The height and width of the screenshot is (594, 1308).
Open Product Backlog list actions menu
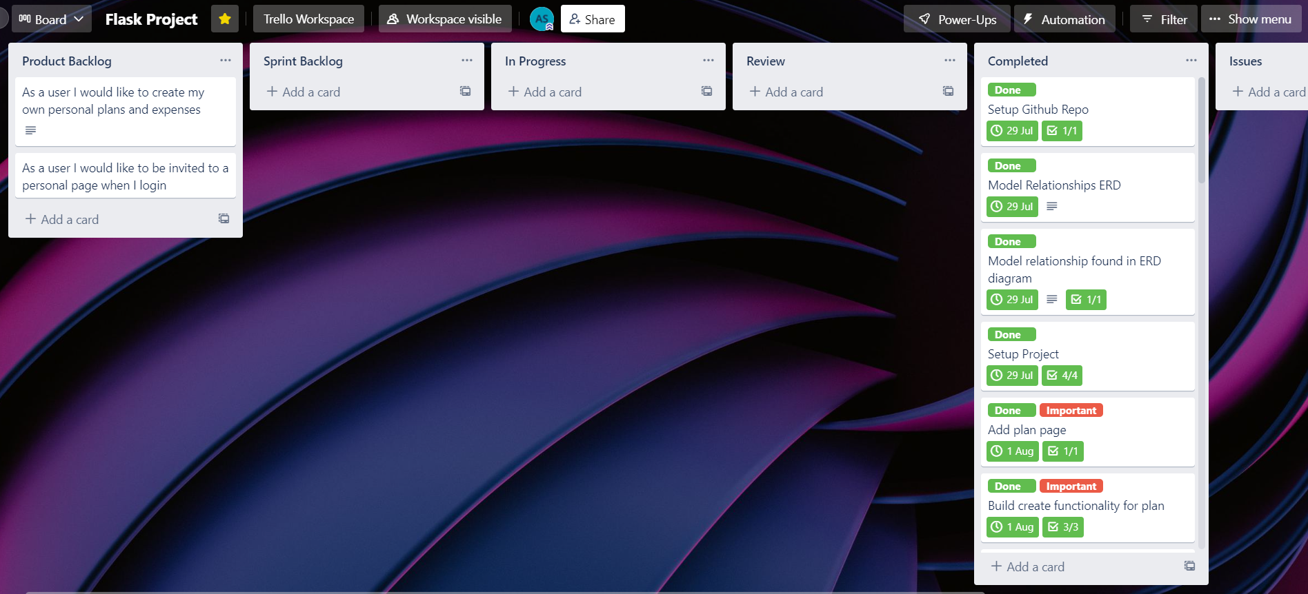pyautogui.click(x=226, y=61)
